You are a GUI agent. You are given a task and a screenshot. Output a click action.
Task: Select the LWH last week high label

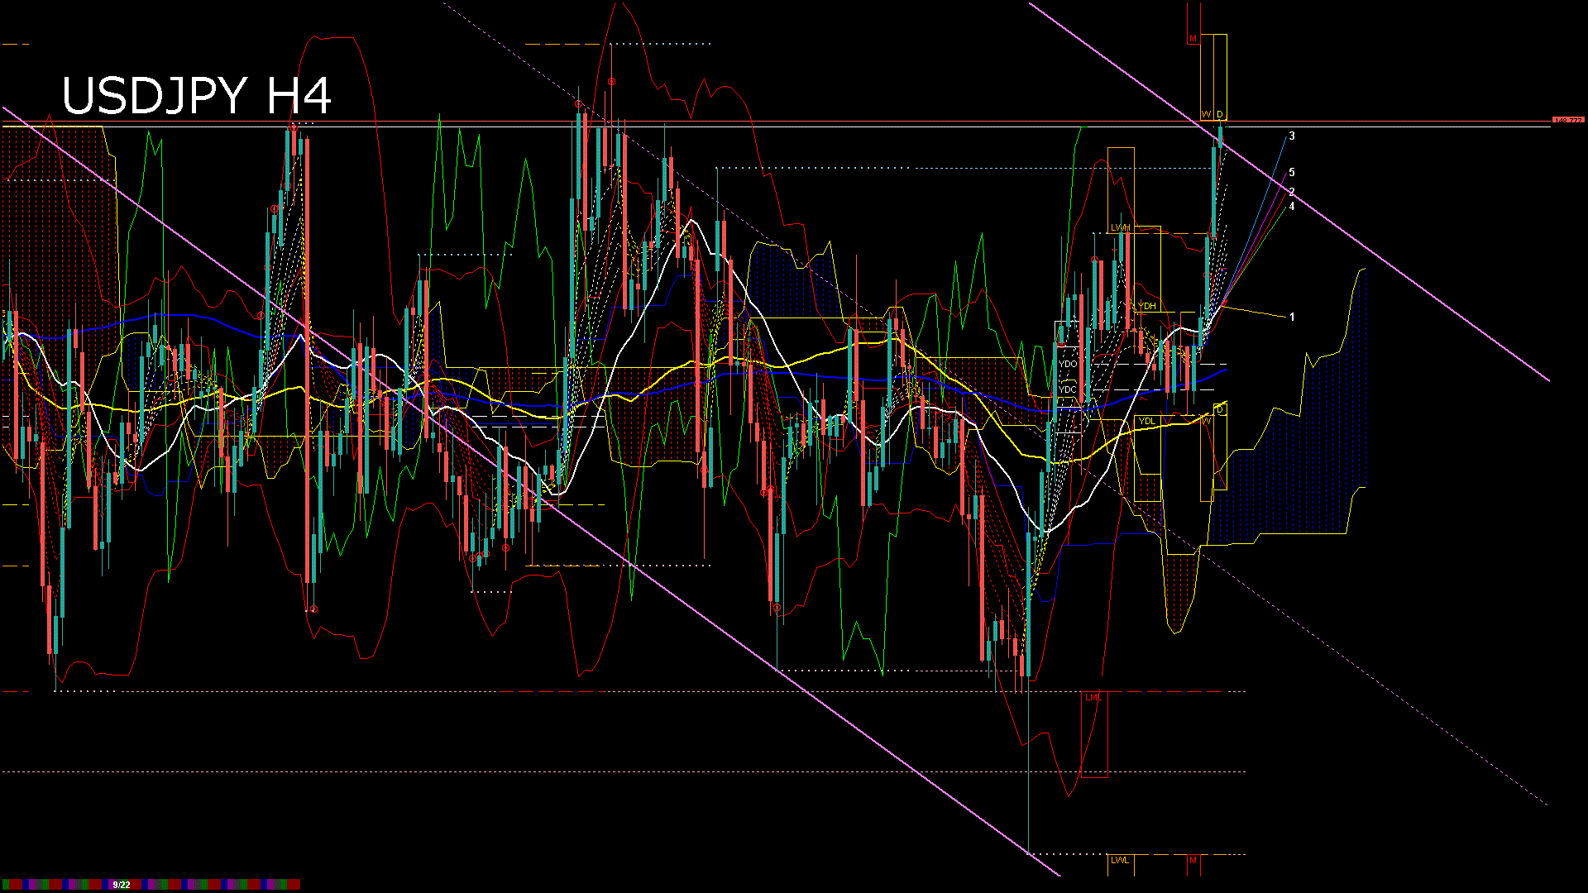point(1120,227)
